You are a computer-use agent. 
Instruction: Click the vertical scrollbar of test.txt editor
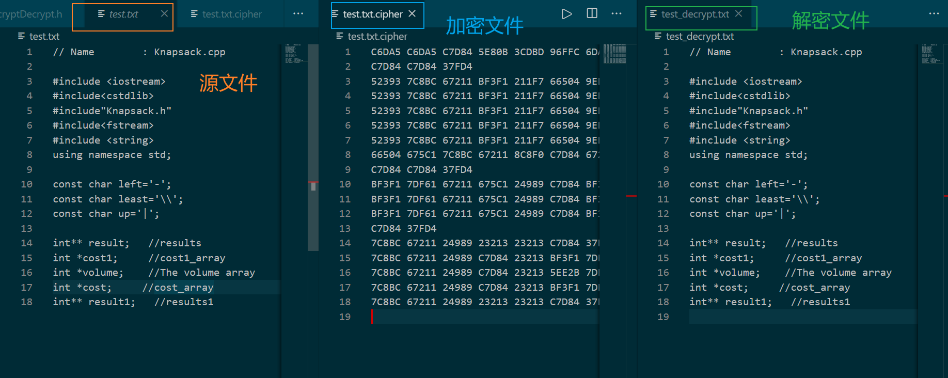click(313, 147)
